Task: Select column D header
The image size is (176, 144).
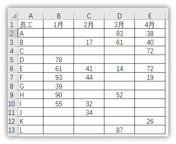Action: [120, 16]
